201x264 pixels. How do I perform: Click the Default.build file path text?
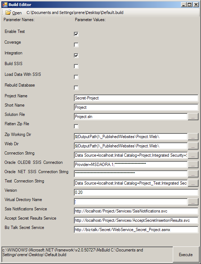pos(75,13)
